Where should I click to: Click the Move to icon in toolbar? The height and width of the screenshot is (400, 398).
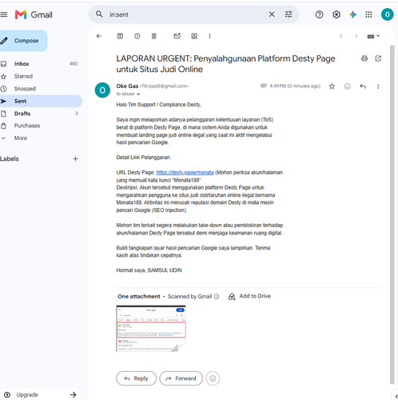point(194,36)
